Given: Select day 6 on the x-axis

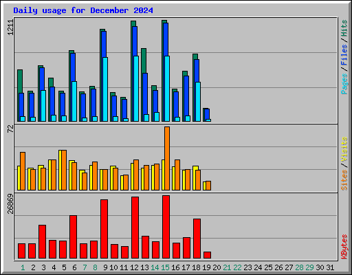Looking at the screenshot, I should point(74,267).
